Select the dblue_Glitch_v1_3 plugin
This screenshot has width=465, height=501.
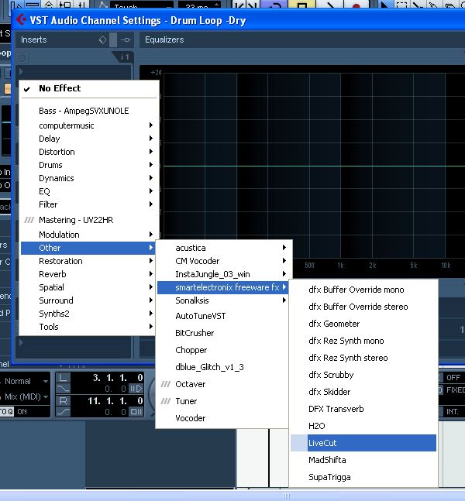223,367
